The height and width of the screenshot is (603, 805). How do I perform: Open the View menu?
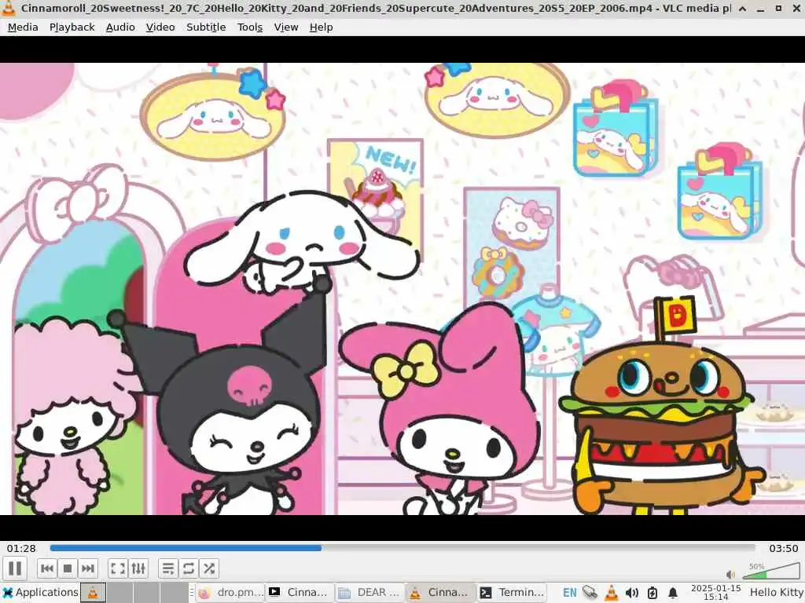(x=286, y=27)
